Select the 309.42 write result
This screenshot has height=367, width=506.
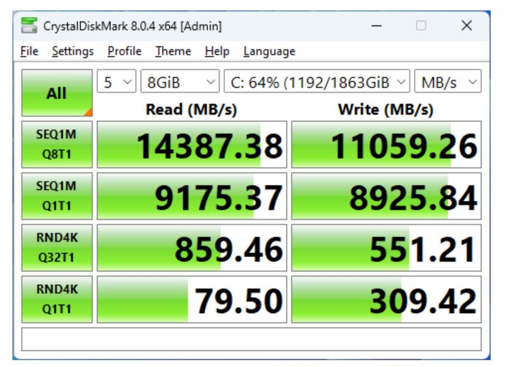tap(386, 300)
